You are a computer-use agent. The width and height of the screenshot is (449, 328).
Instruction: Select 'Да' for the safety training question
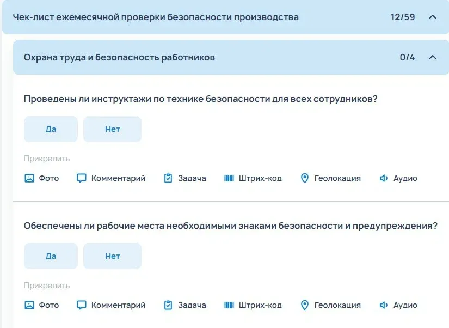pos(50,129)
